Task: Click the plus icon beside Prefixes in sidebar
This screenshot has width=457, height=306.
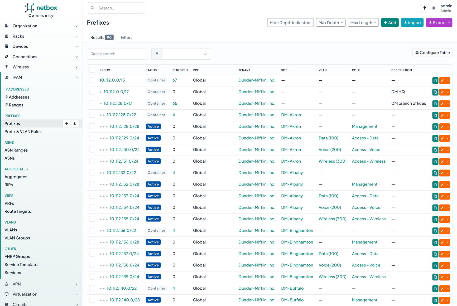Action: (x=67, y=124)
